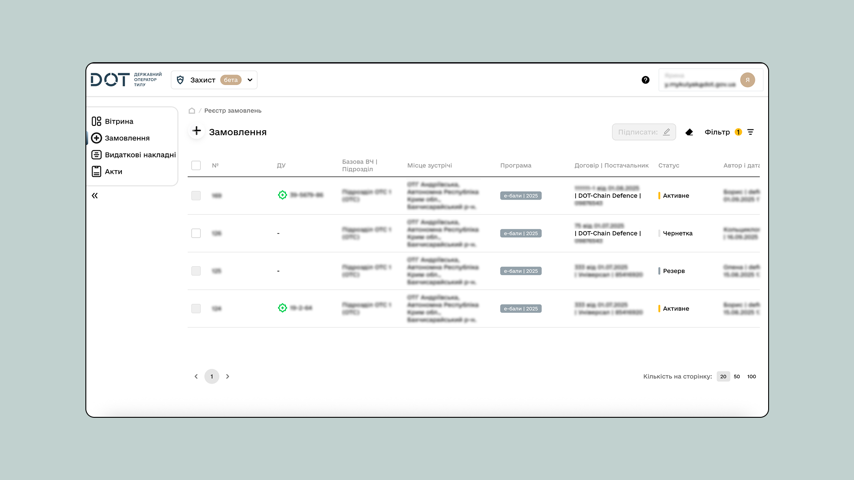Screen dimensions: 854x480
Task: Check the last order row checkbox
Action: 196,308
